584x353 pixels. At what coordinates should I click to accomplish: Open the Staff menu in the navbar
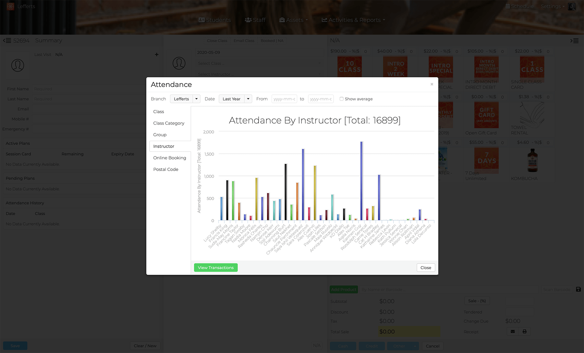255,20
